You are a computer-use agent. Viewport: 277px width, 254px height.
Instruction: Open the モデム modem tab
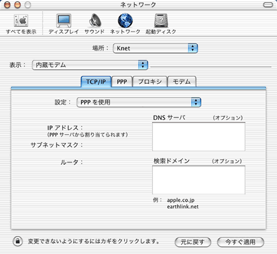[182, 82]
